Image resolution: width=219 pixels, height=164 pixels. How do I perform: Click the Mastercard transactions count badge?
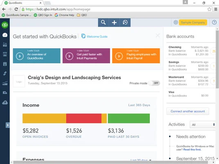(x=213, y=81)
